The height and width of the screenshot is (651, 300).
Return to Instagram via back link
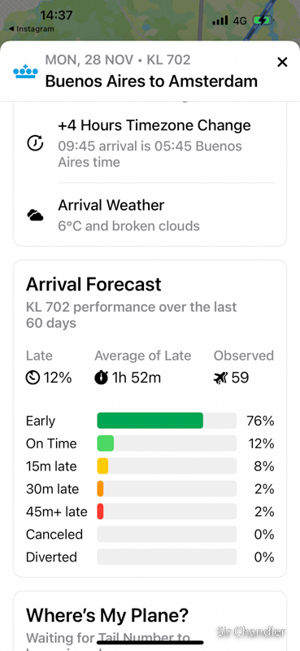click(x=31, y=29)
